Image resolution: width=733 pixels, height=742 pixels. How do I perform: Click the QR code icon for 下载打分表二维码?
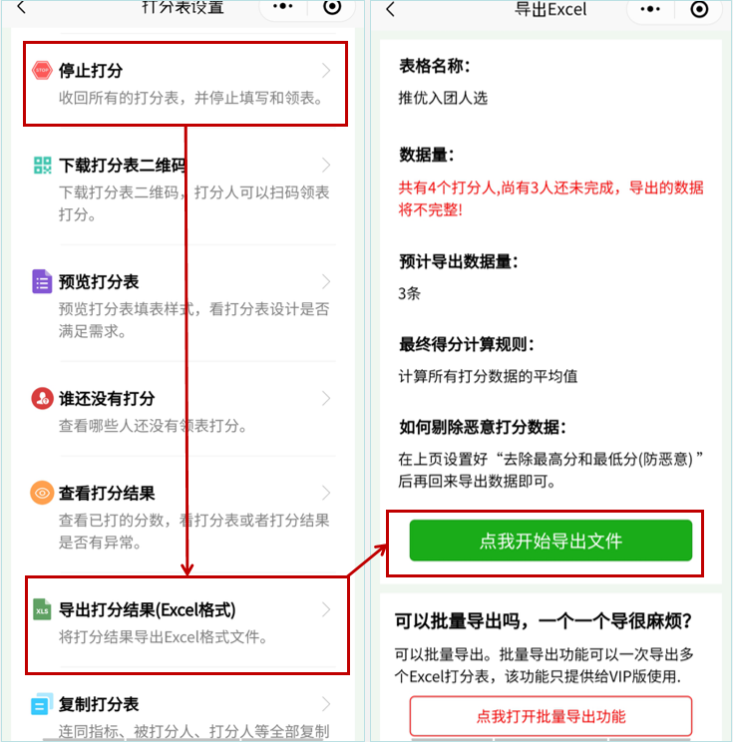pos(42,166)
